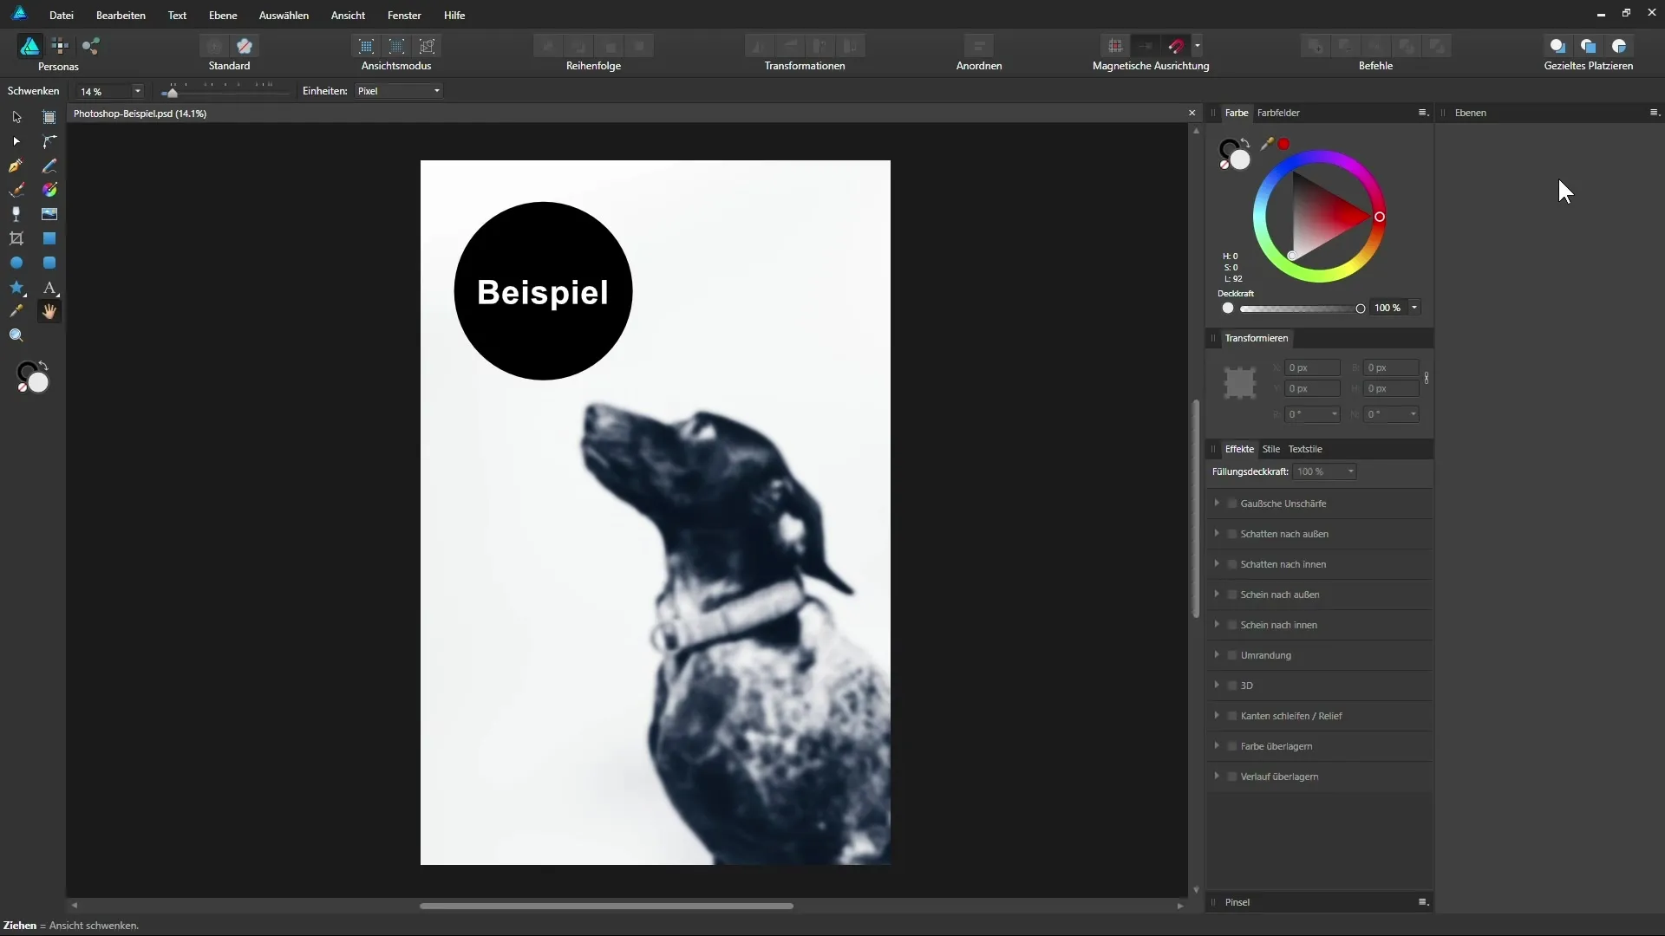Select the Place Image tool
This screenshot has width=1665, height=936.
(x=49, y=214)
